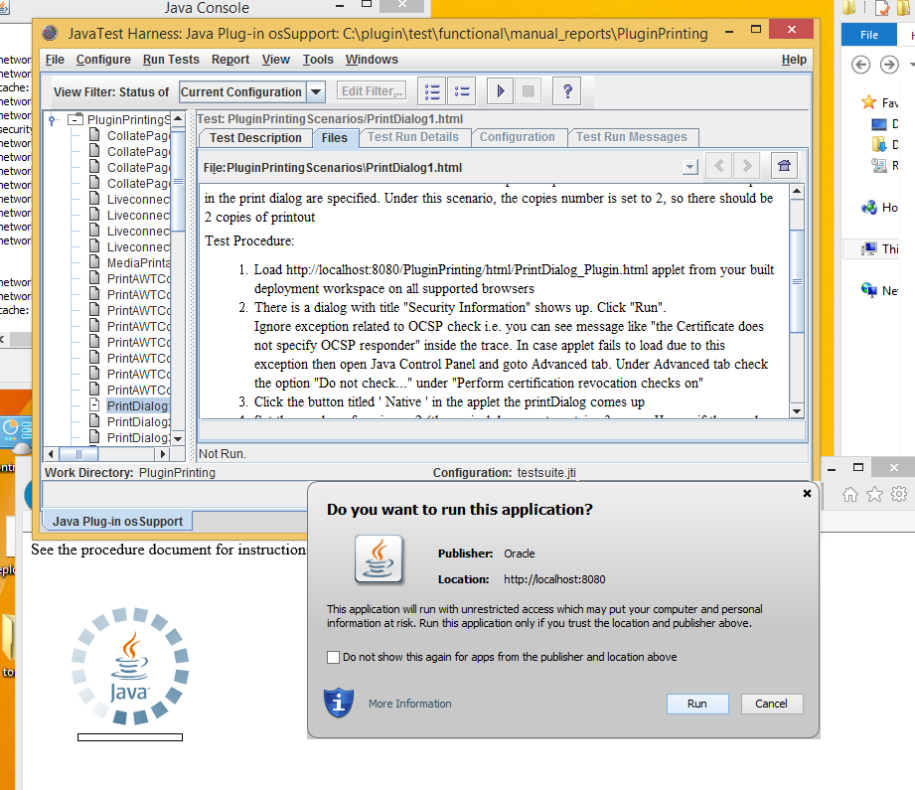Open help with the question mark icon
Image resolution: width=915 pixels, height=790 pixels.
click(567, 91)
